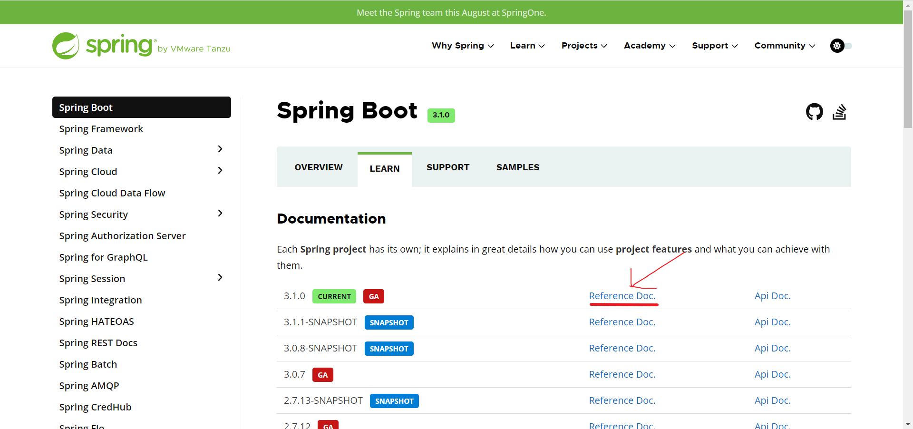
Task: Open Reference Doc. for version 3.0.7
Action: click(x=622, y=374)
